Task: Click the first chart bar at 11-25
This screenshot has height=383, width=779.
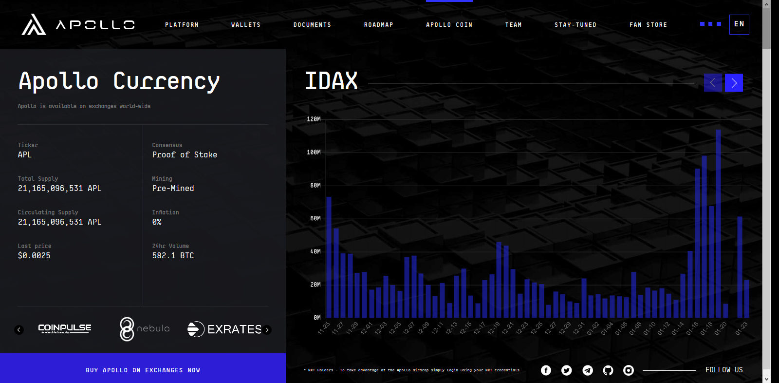Action: [329, 257]
